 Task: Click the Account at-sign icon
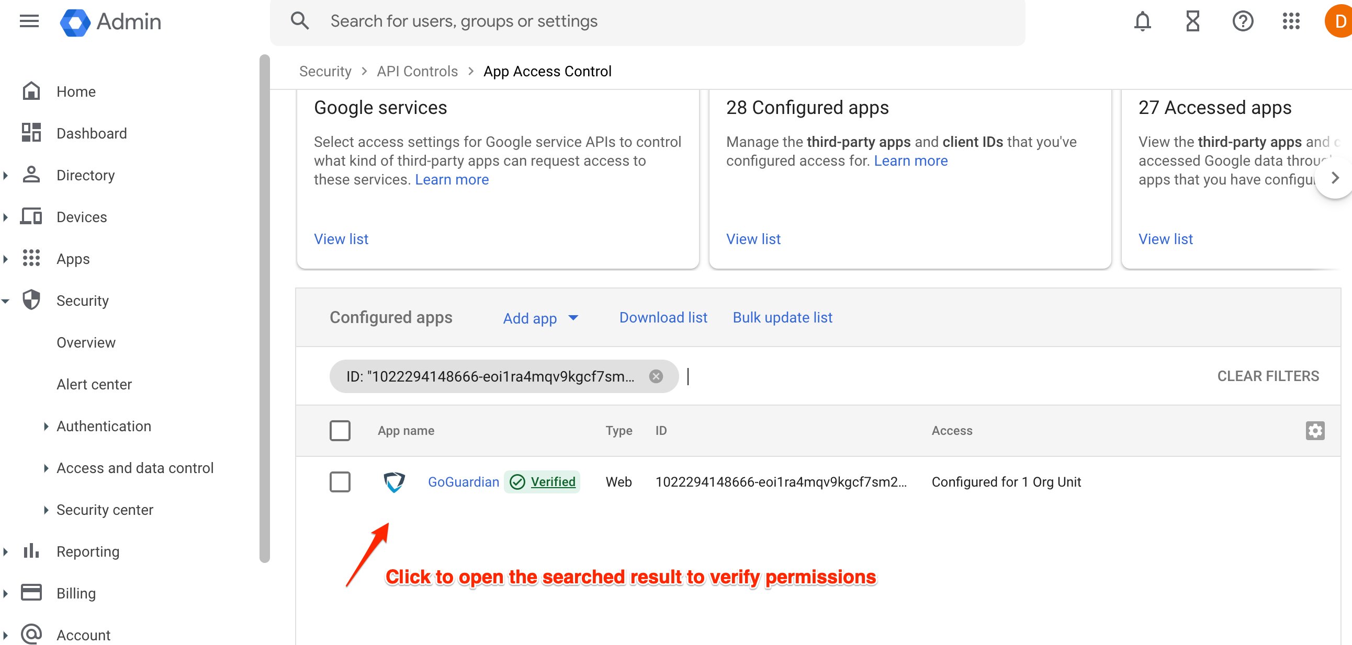coord(31,634)
